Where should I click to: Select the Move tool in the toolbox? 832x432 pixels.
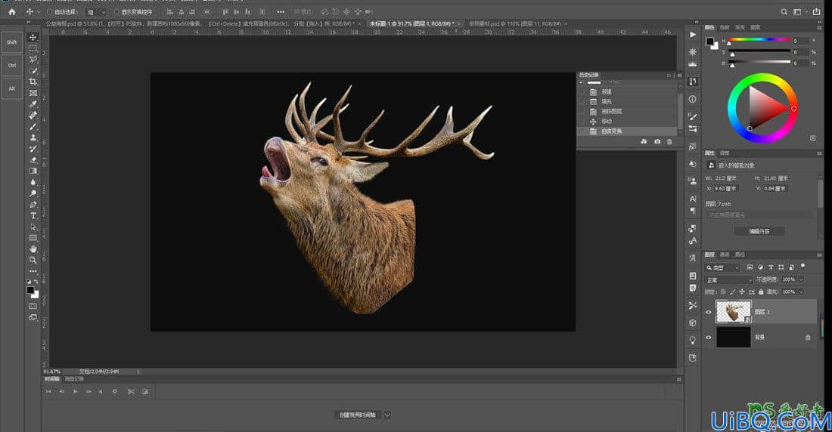point(33,37)
